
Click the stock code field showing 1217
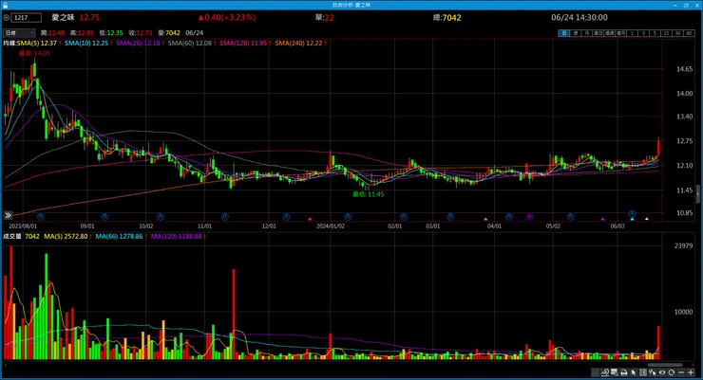coord(27,17)
